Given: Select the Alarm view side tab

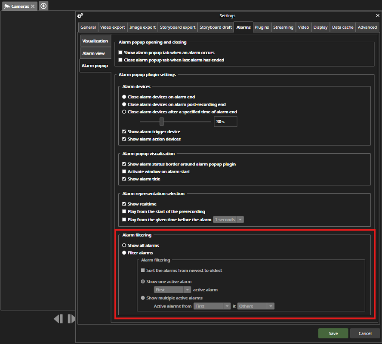Looking at the screenshot, I should [95, 53].
